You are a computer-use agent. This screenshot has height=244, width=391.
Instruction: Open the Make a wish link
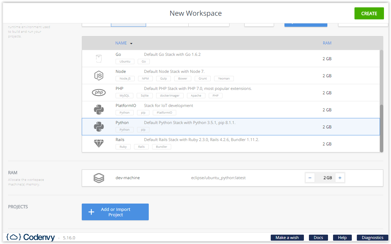coord(287,238)
